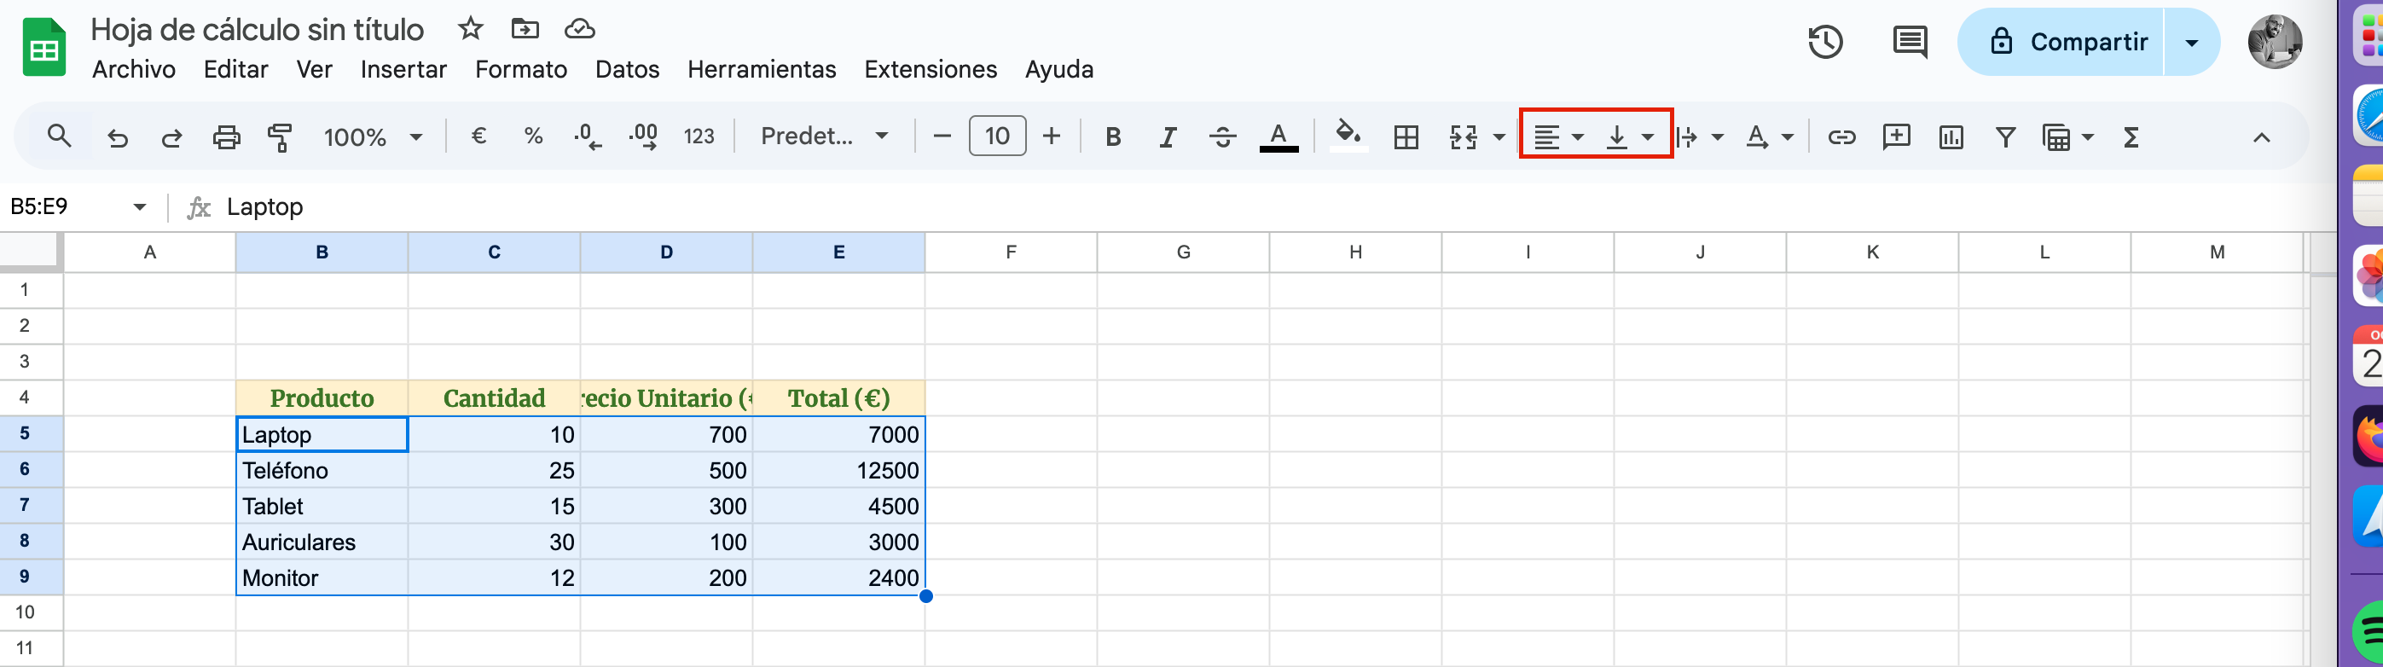Insert a chart
2383x667 pixels.
[x=1950, y=138]
